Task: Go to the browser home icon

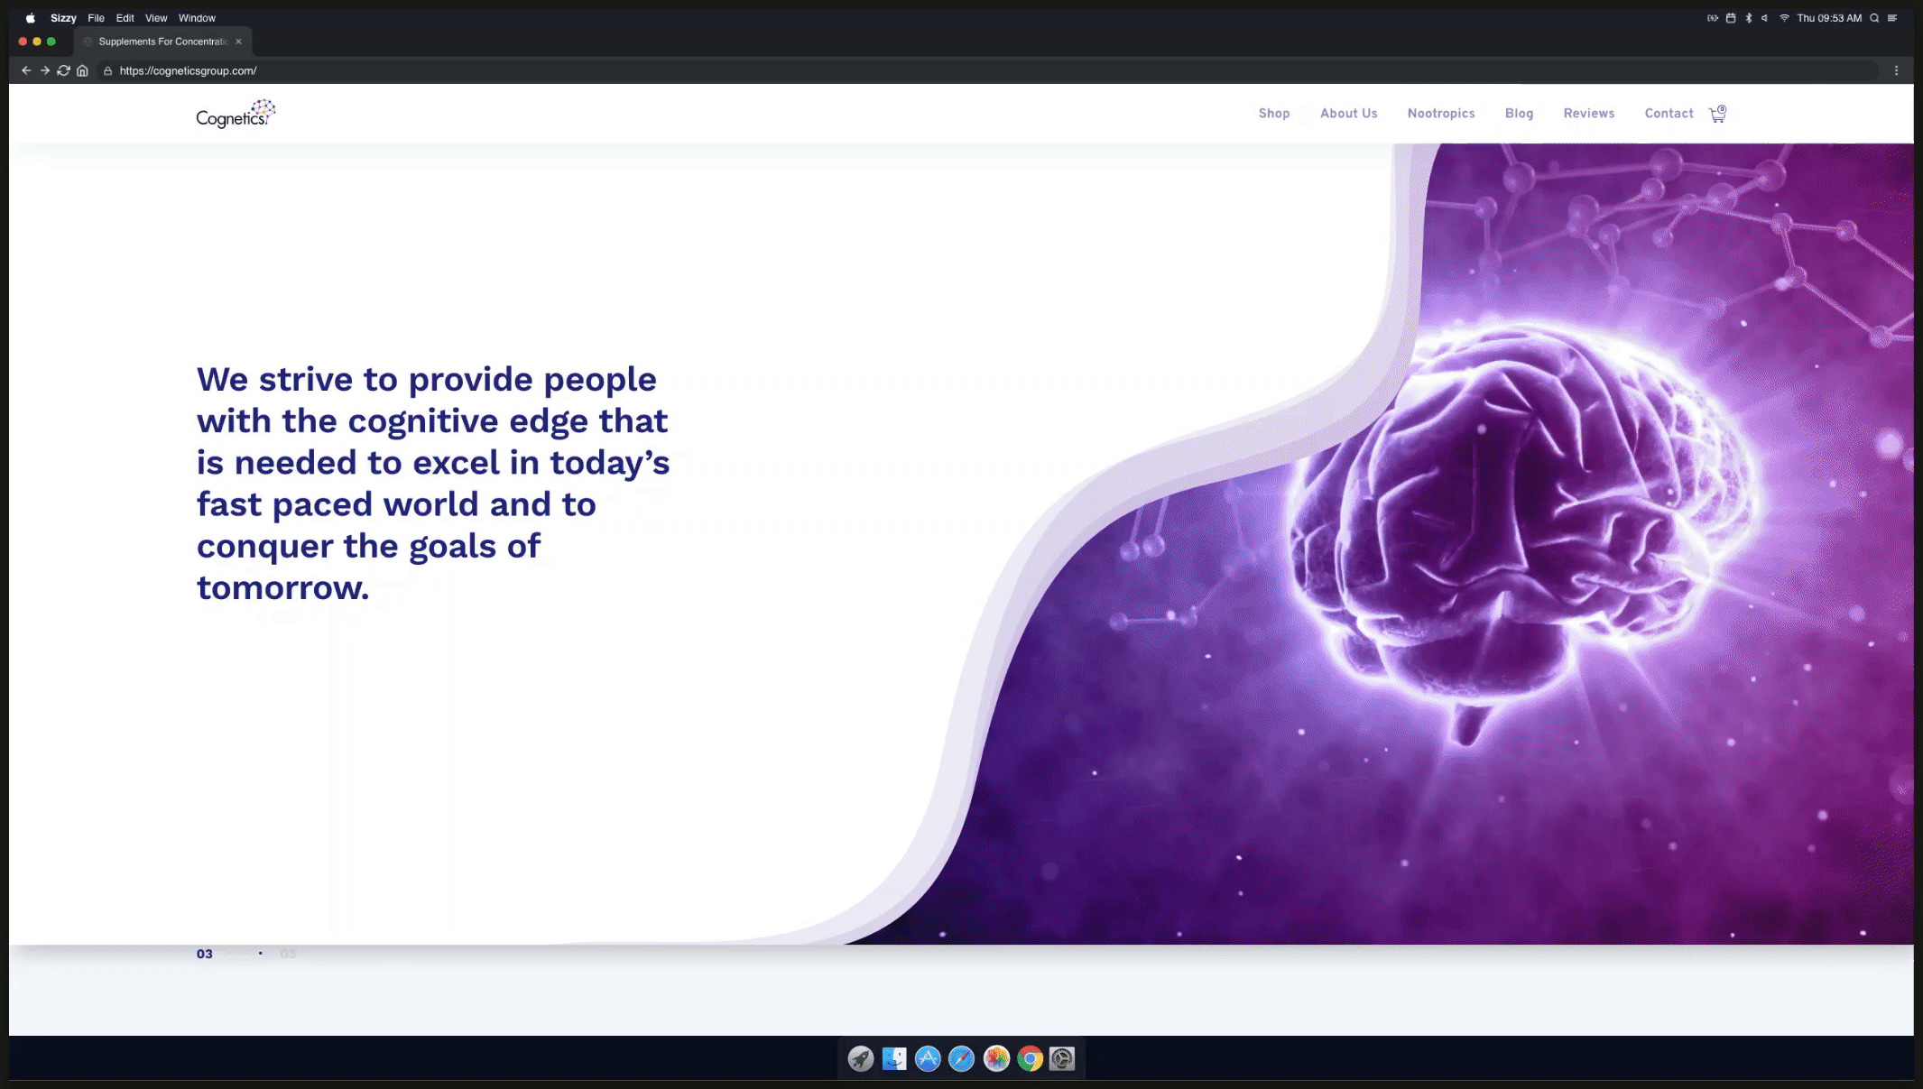Action: pos(82,70)
